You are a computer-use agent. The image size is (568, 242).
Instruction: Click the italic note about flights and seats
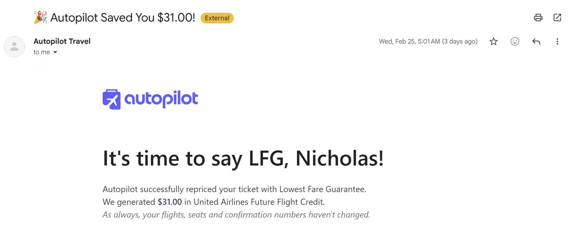click(236, 215)
